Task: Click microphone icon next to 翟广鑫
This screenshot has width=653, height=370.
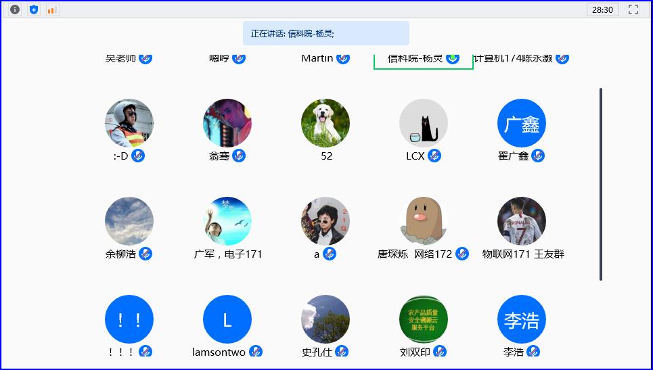Action: (538, 156)
